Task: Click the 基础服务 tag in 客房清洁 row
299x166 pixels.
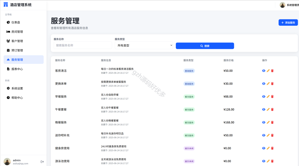Action: (189, 71)
